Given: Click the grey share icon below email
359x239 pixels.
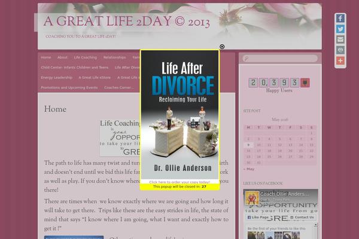Looking at the screenshot, I should coord(340,50).
